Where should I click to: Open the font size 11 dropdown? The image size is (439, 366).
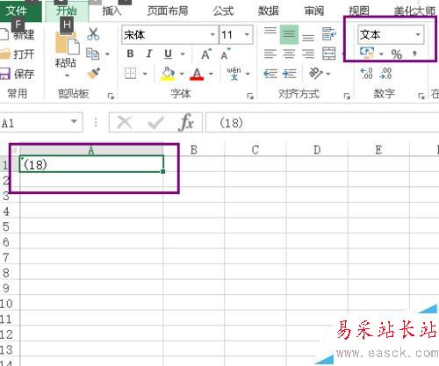[247, 34]
